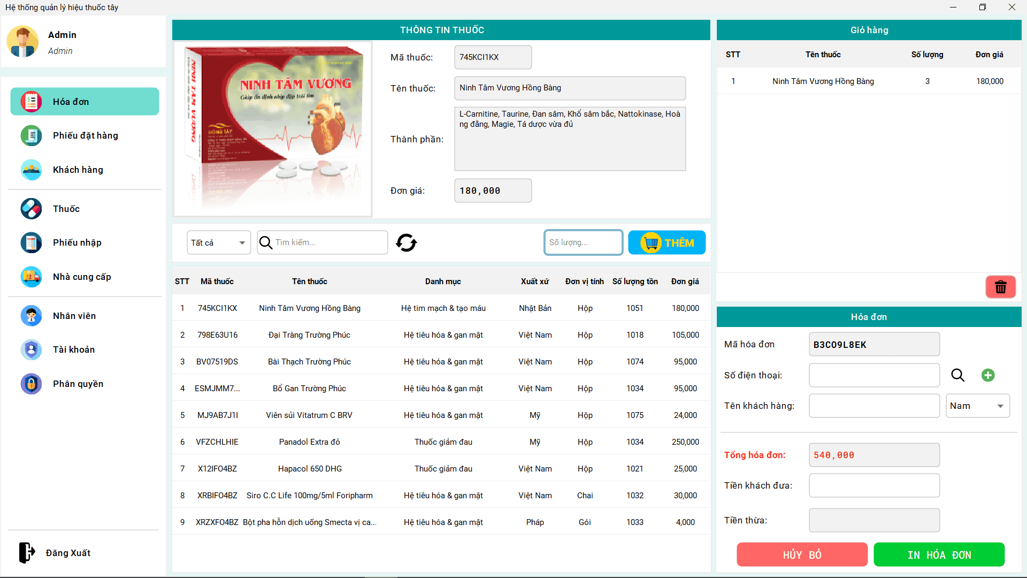This screenshot has height=578, width=1027.
Task: Click the add new customer icon
Action: coord(988,374)
